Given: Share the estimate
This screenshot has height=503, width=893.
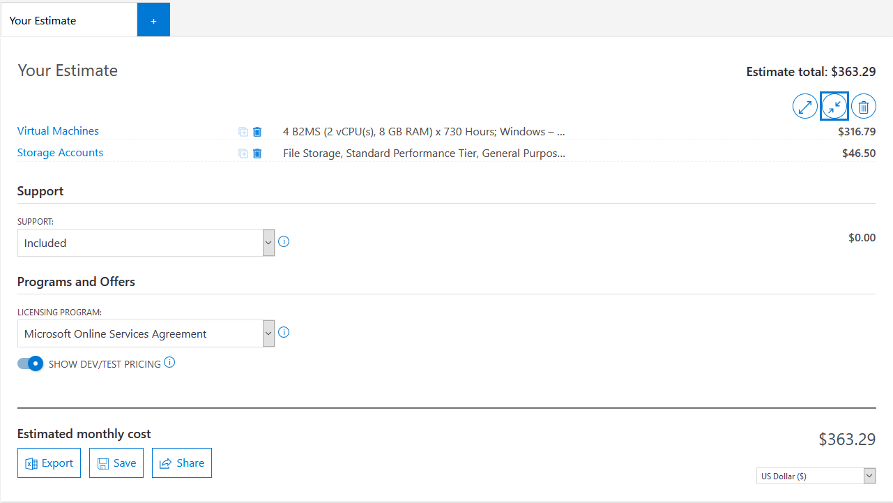Looking at the screenshot, I should pos(182,463).
